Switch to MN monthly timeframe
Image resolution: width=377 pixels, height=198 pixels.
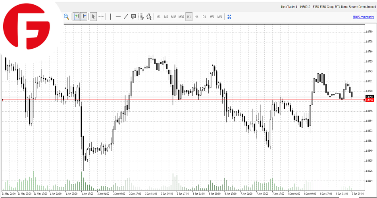pos(219,17)
